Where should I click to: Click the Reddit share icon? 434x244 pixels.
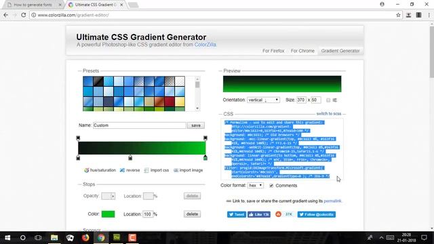[x=279, y=214]
